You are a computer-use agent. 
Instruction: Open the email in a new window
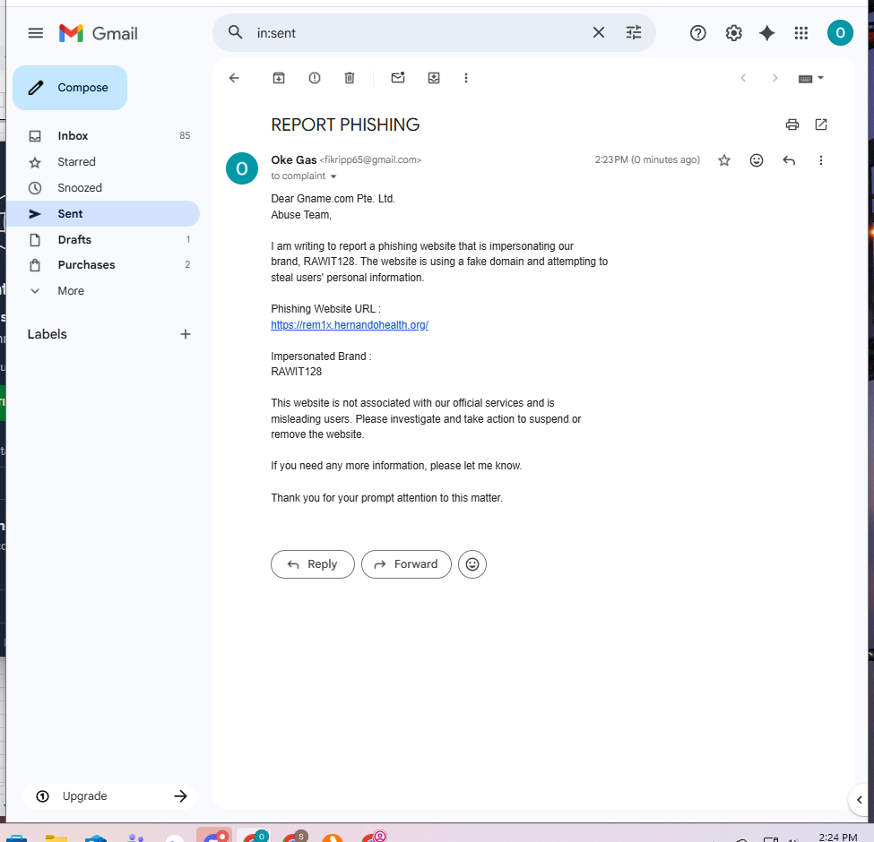(821, 125)
